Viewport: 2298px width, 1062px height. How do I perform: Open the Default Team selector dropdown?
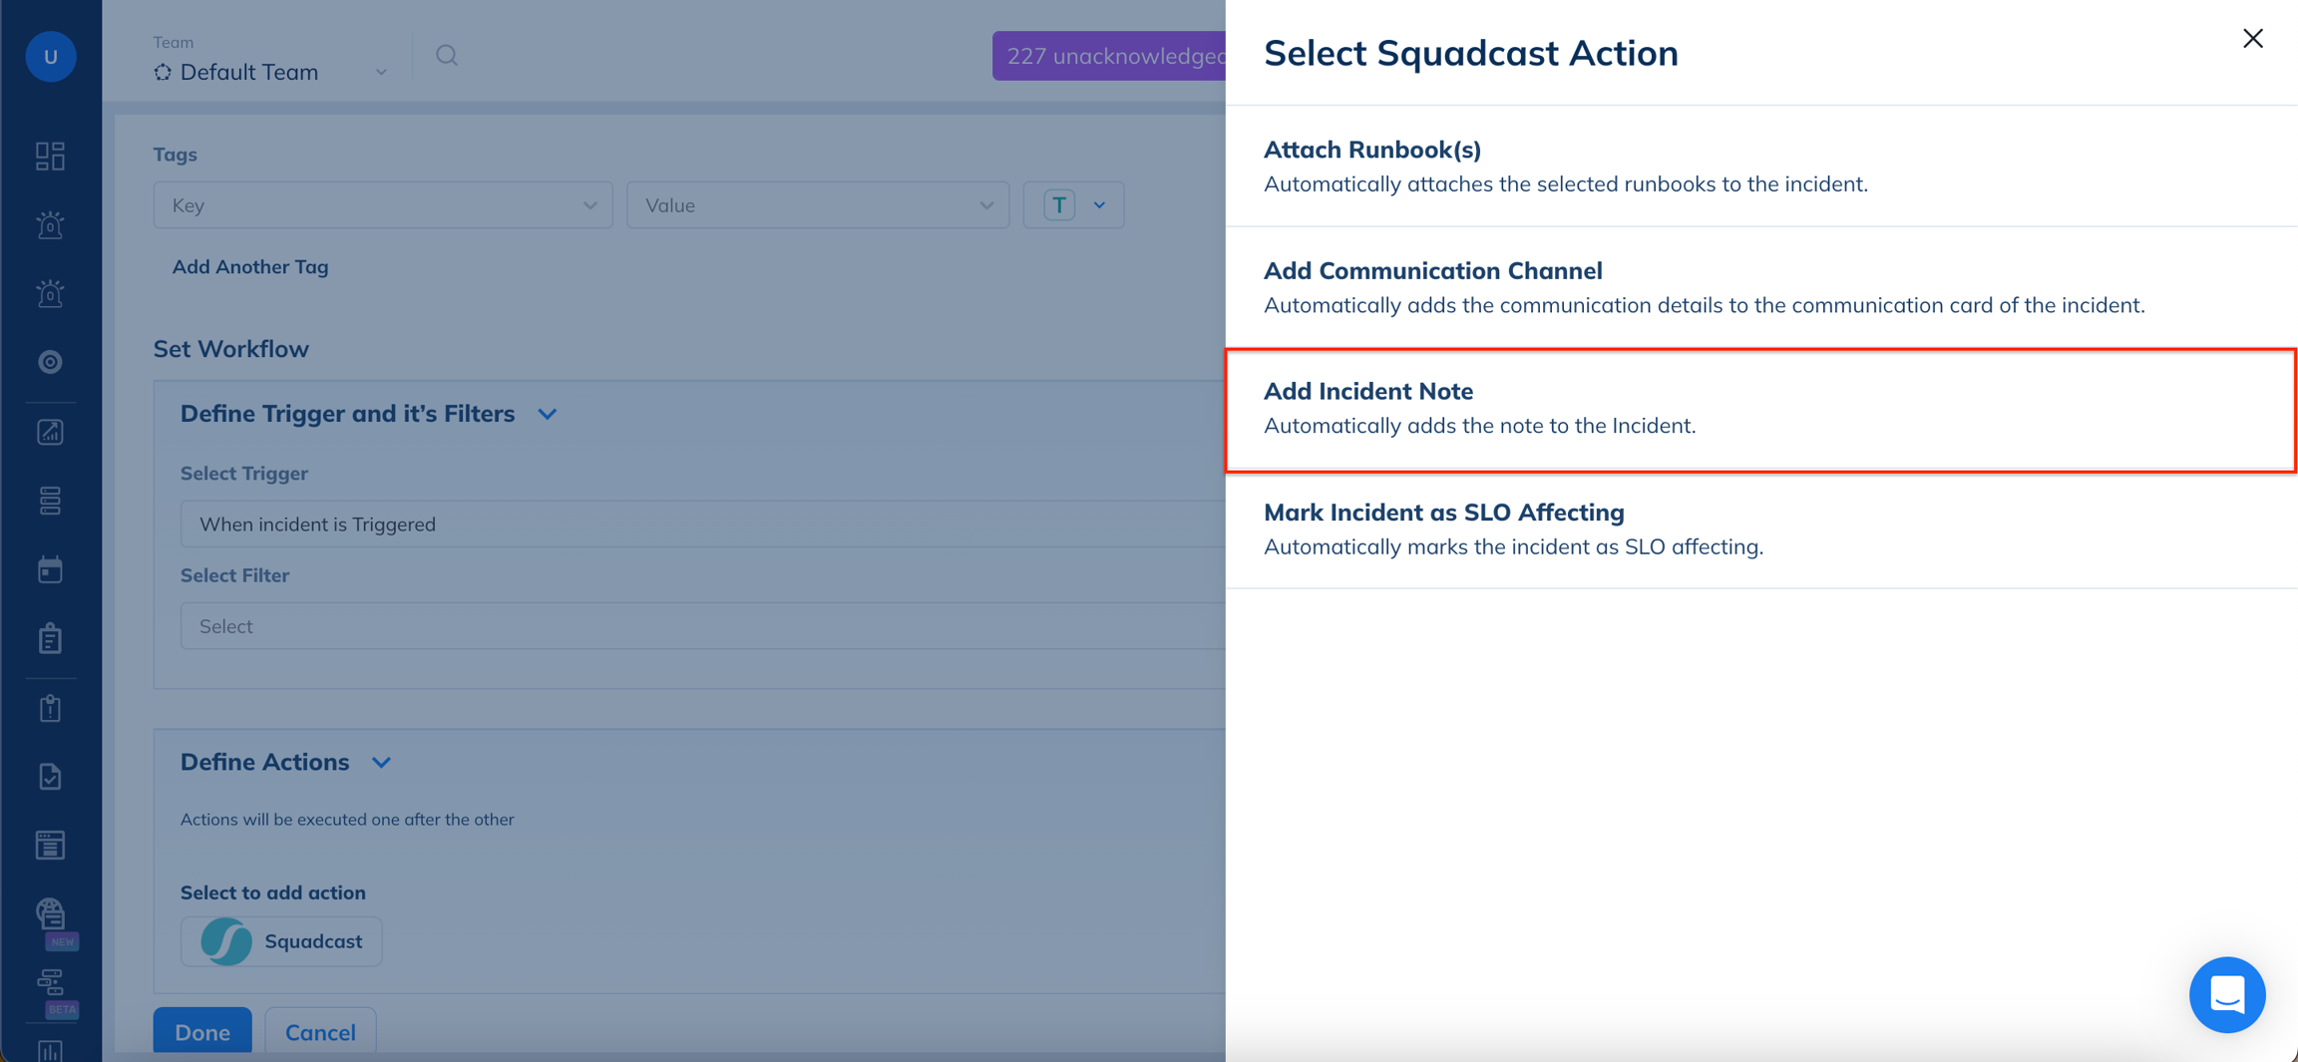click(x=271, y=72)
